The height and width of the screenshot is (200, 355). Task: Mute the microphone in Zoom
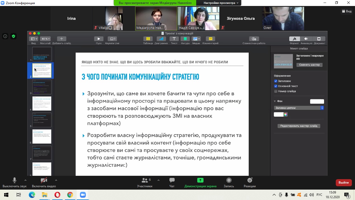click(x=15, y=180)
